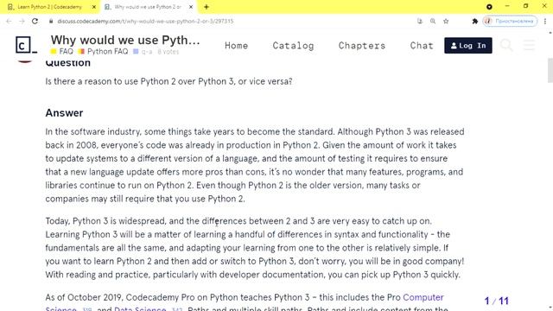Click the Question heading

(67, 63)
